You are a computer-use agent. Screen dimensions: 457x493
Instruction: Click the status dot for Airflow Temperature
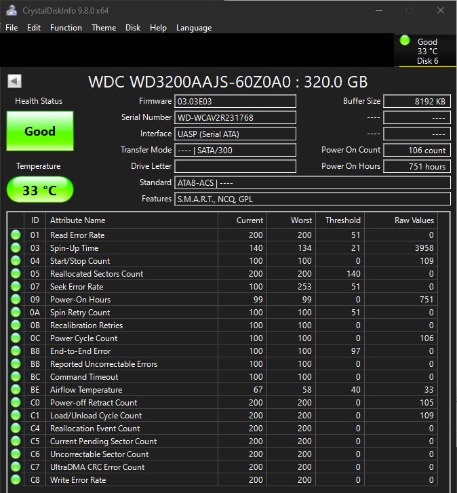16,389
